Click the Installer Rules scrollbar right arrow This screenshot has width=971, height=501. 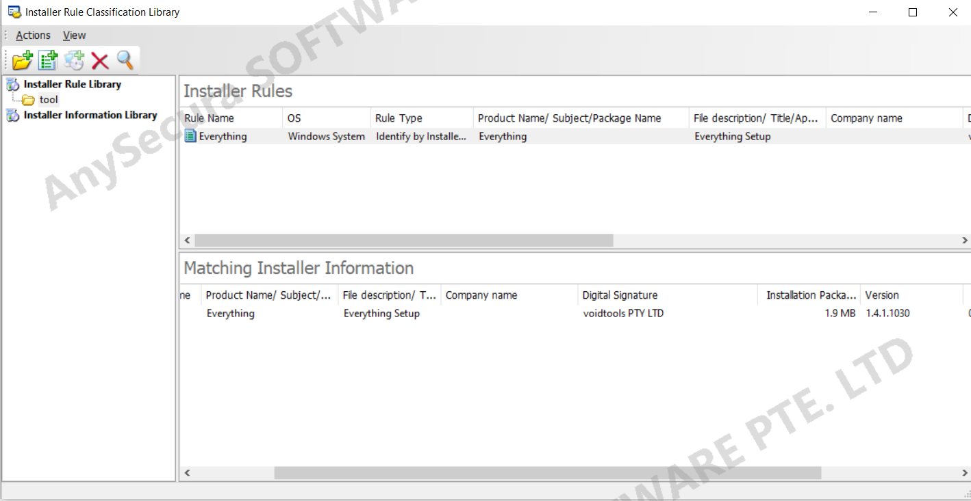(964, 241)
